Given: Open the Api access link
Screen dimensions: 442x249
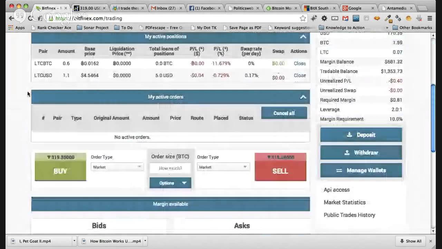Looking at the screenshot, I should pos(337,190).
